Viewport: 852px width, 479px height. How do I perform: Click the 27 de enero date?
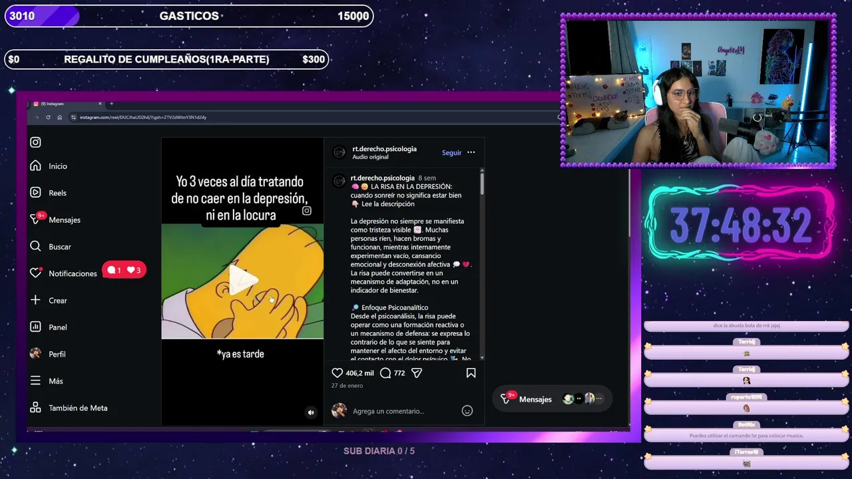click(347, 386)
